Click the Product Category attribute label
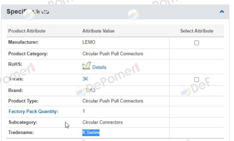Screen dimensions: 234x141 pyautogui.click(x=28, y=54)
